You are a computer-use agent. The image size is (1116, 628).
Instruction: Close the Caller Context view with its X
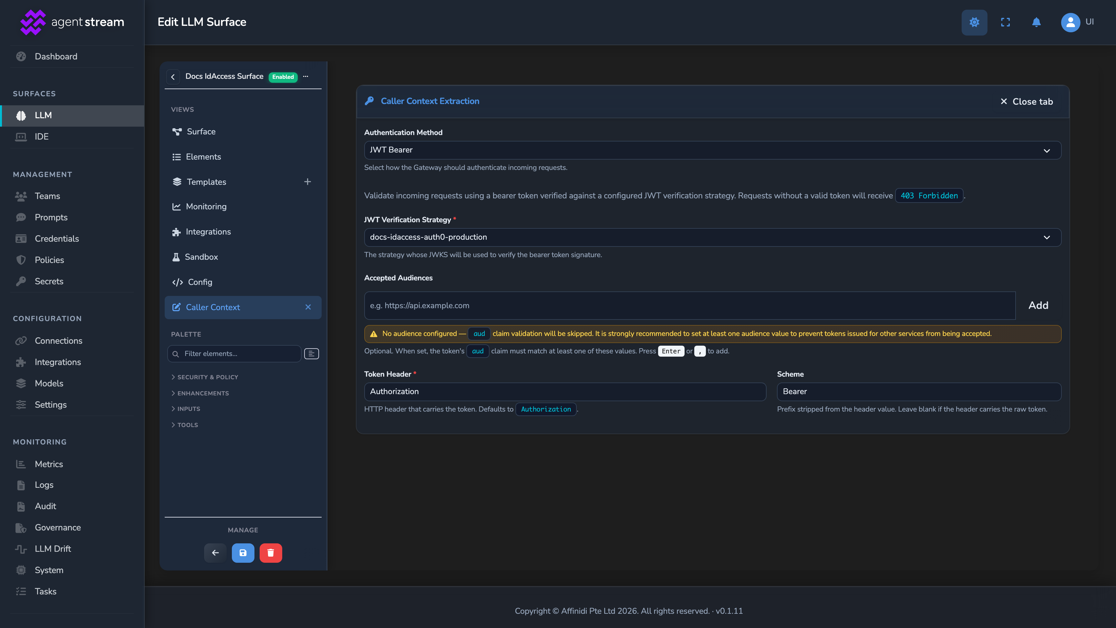point(308,307)
